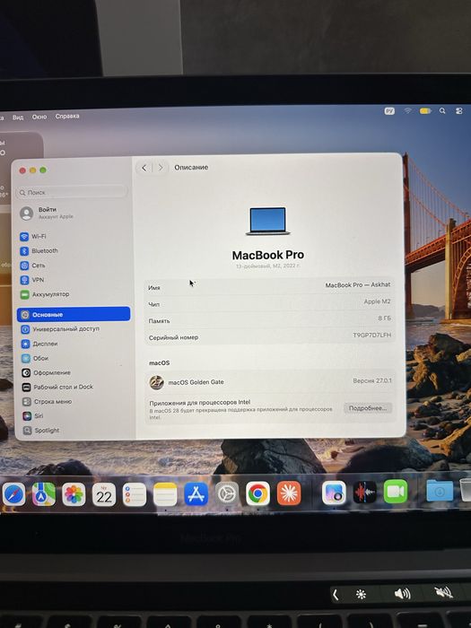This screenshot has height=628, width=471.
Task: Click the 8 ГБ memory value
Action: pyautogui.click(x=385, y=318)
